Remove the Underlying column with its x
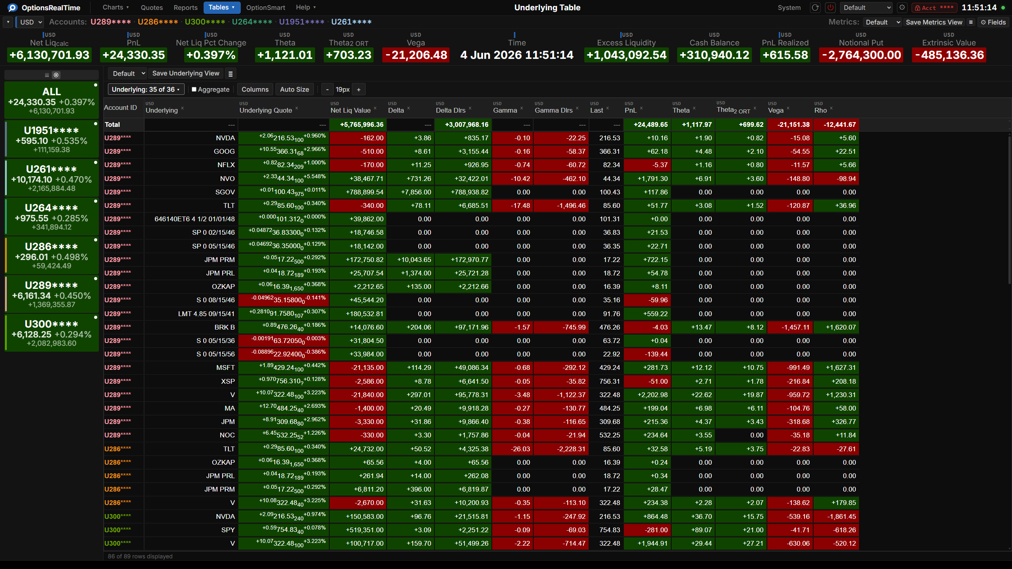The image size is (1012, 569). click(x=183, y=108)
